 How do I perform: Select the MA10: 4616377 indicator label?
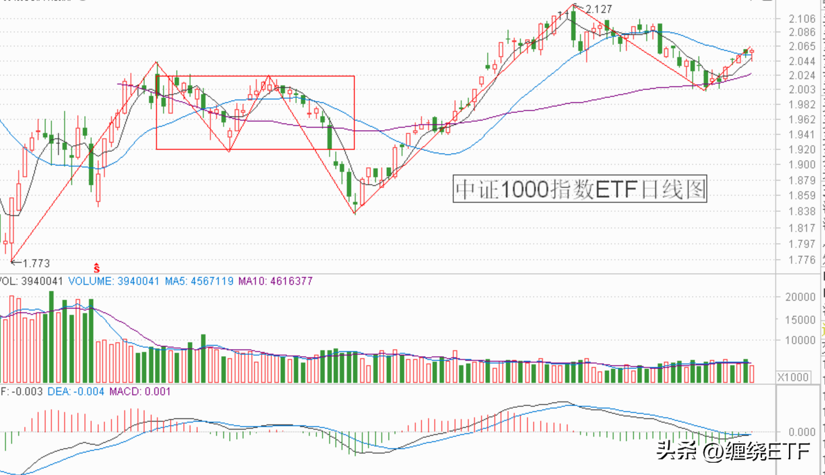276,282
